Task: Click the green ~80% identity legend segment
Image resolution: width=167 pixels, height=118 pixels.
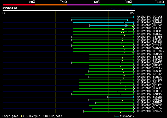Action: click(x=116, y=5)
